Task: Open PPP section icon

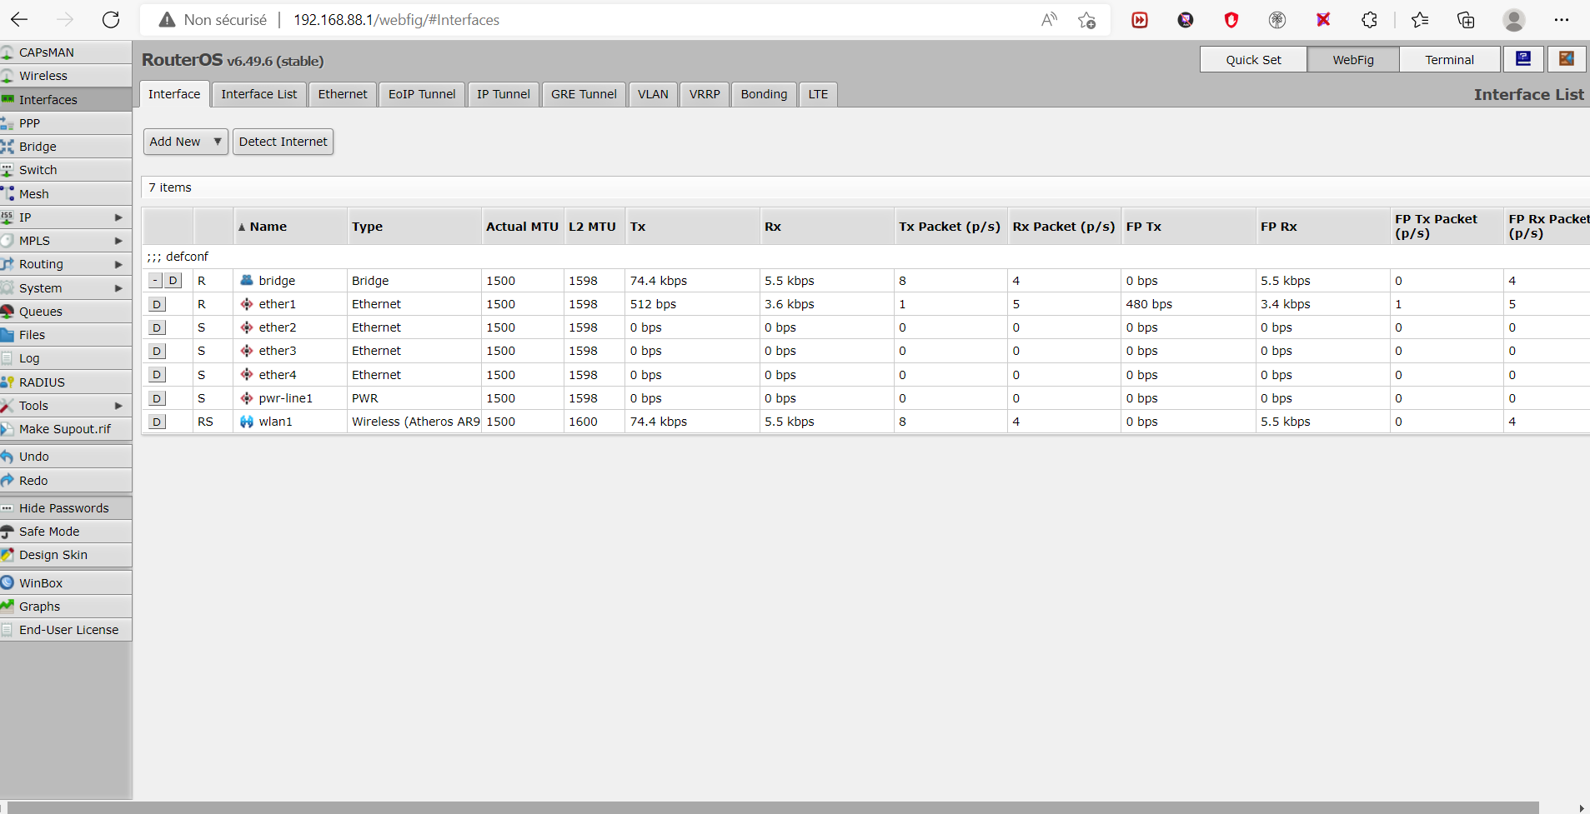Action: tap(8, 123)
